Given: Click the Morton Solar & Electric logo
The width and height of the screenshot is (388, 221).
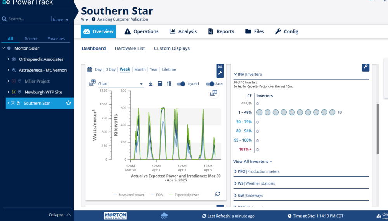Looking at the screenshot, I should tap(116, 216).
